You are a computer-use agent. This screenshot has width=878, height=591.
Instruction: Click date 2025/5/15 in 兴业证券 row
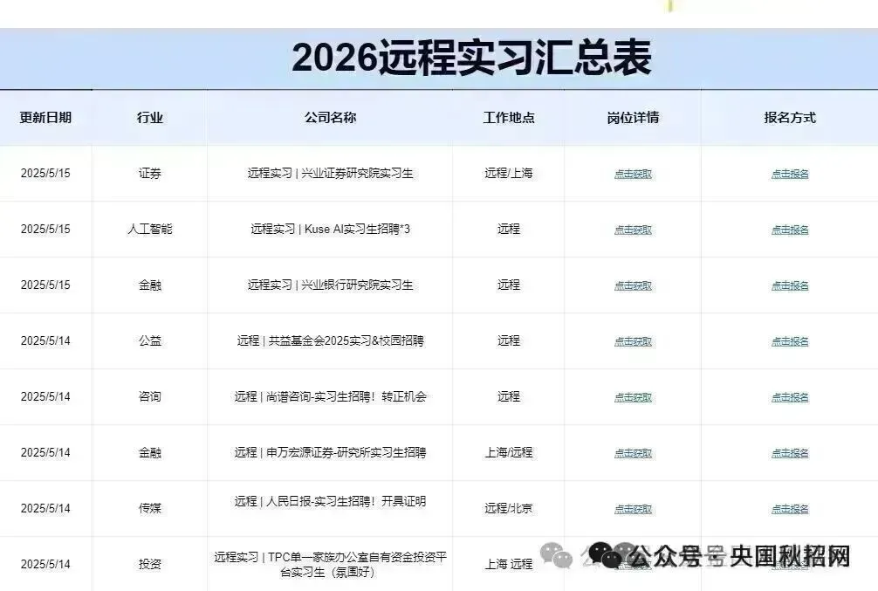pos(45,173)
